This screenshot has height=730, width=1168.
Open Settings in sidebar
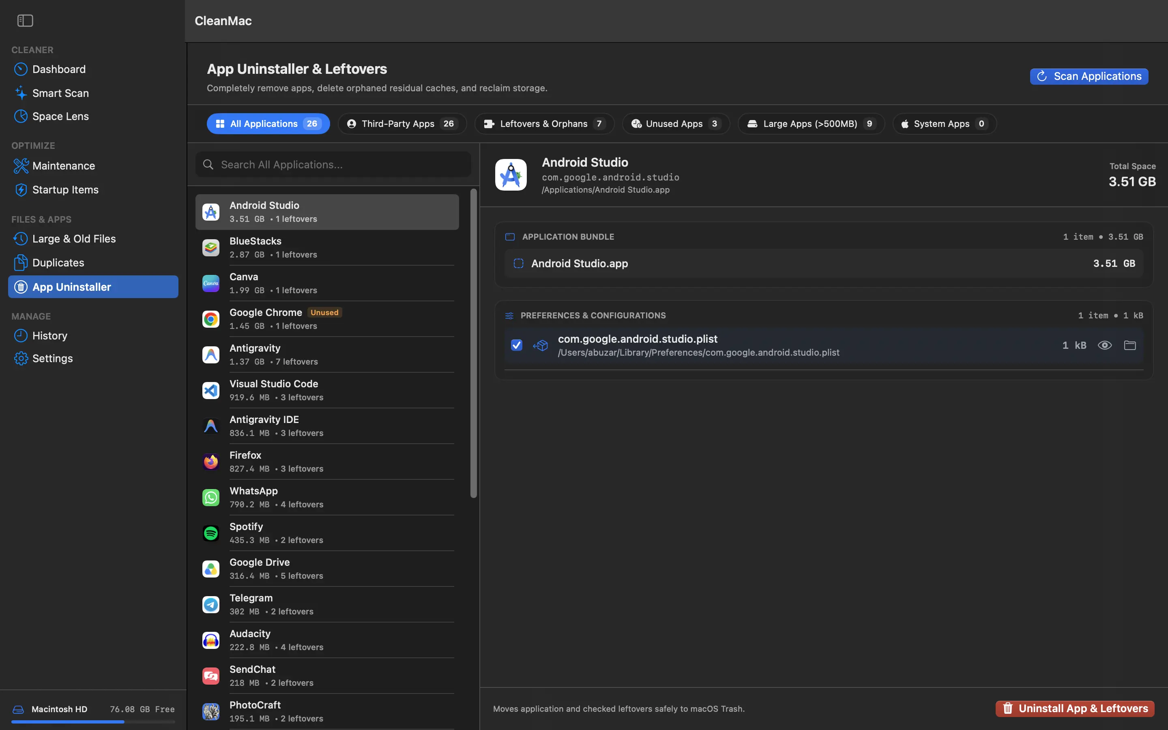(93, 358)
